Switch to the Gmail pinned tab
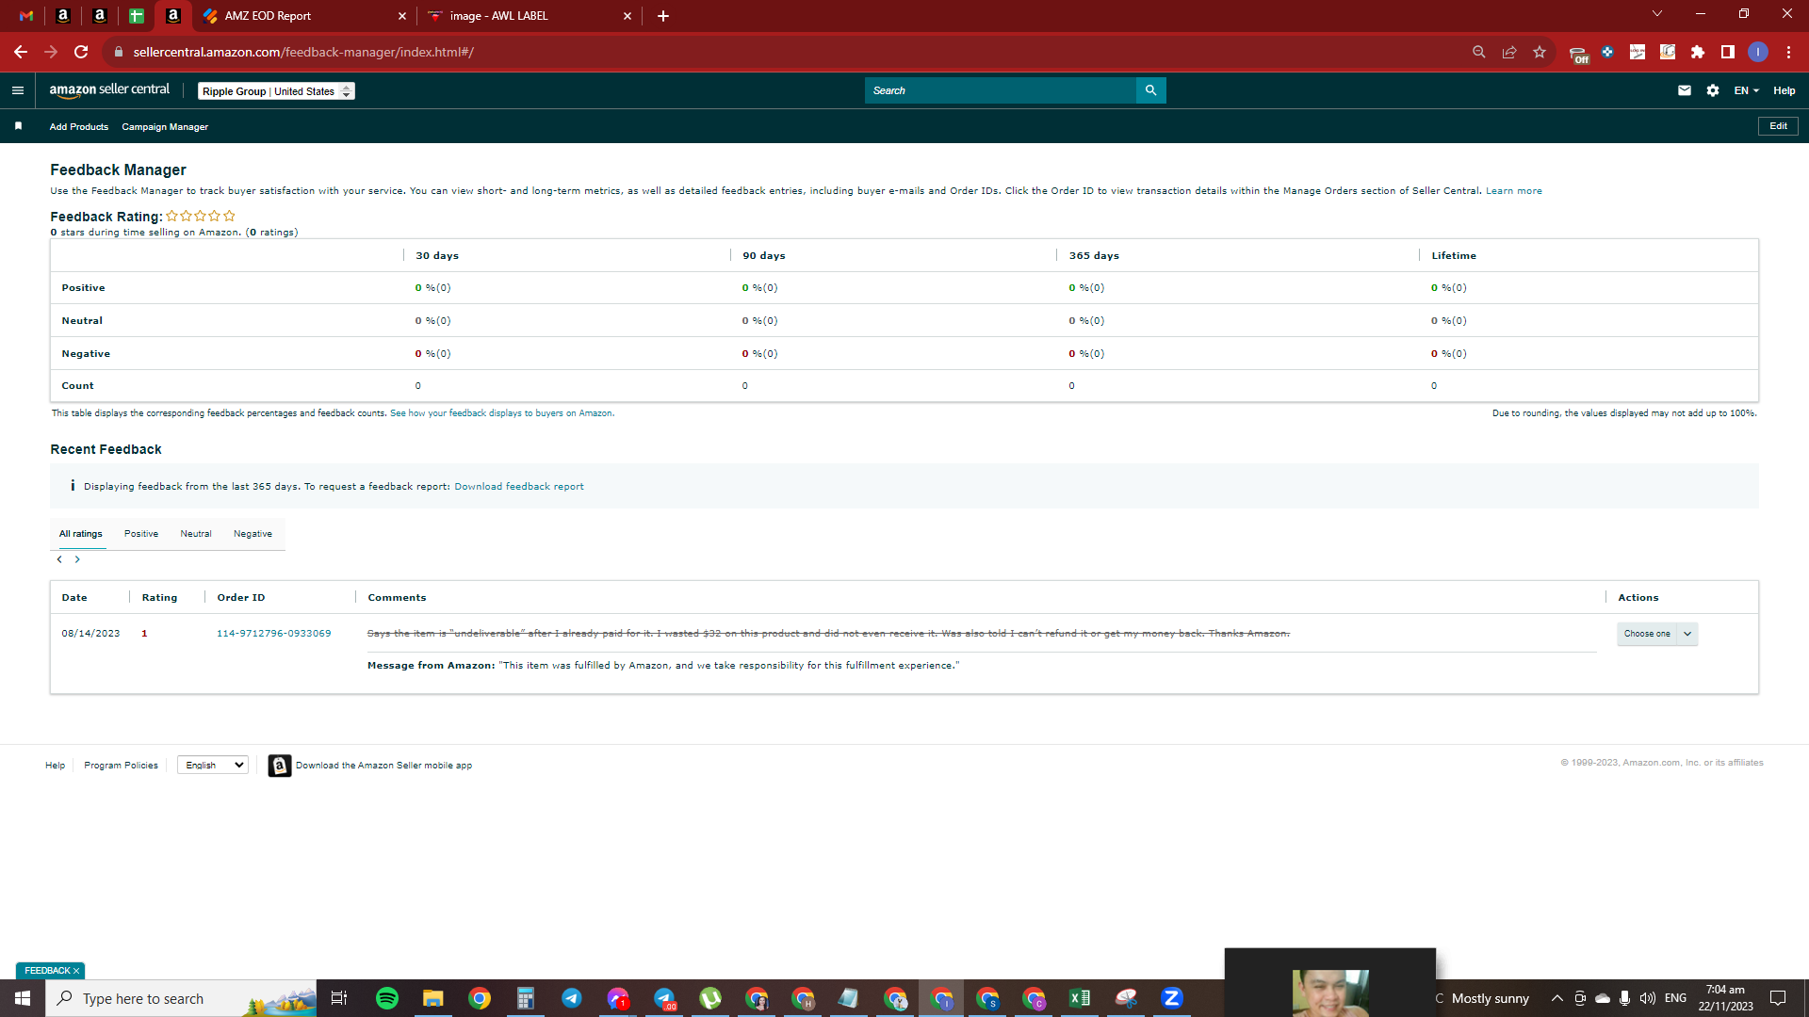The width and height of the screenshot is (1809, 1017). point(26,16)
